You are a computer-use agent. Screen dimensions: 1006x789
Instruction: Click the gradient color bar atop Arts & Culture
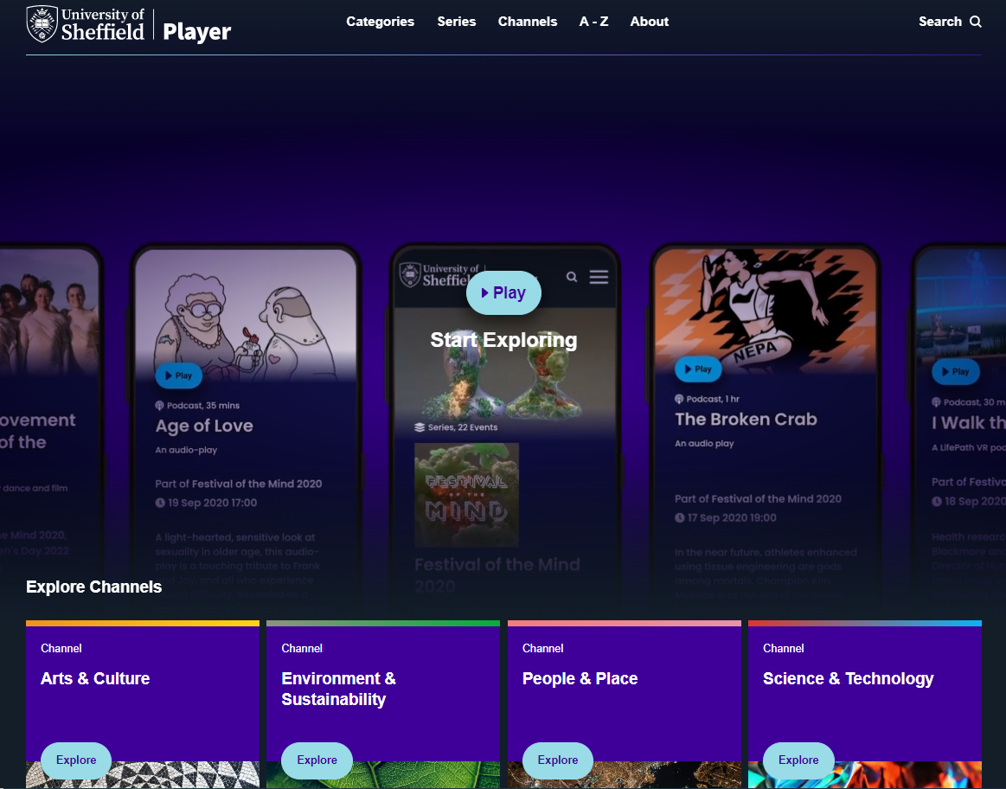pyautogui.click(x=143, y=622)
